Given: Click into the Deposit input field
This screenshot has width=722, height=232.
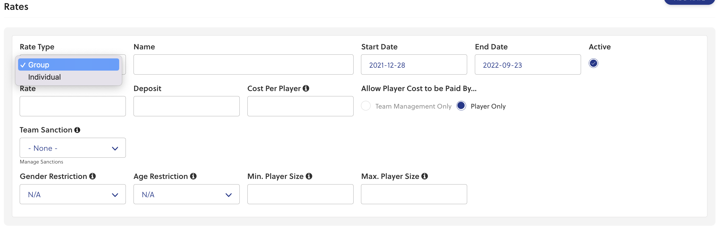Looking at the screenshot, I should [186, 106].
